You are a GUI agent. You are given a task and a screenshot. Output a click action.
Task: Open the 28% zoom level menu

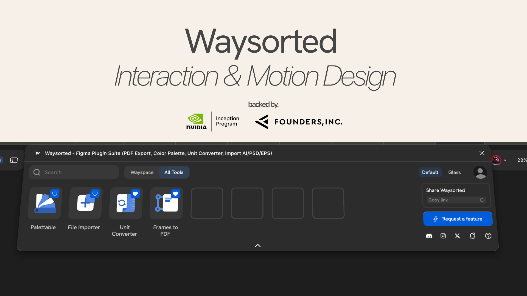coord(522,160)
